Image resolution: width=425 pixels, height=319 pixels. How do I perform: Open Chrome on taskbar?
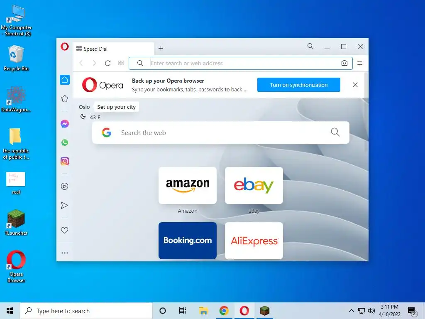(224, 311)
